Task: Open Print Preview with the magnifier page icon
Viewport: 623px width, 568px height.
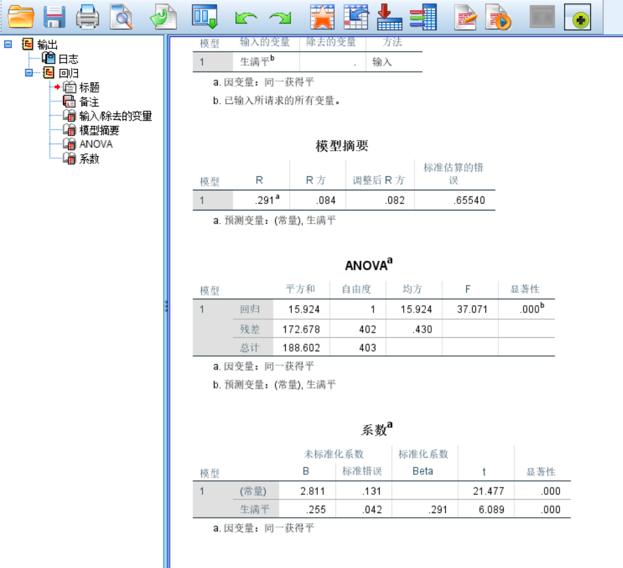Action: (x=121, y=17)
